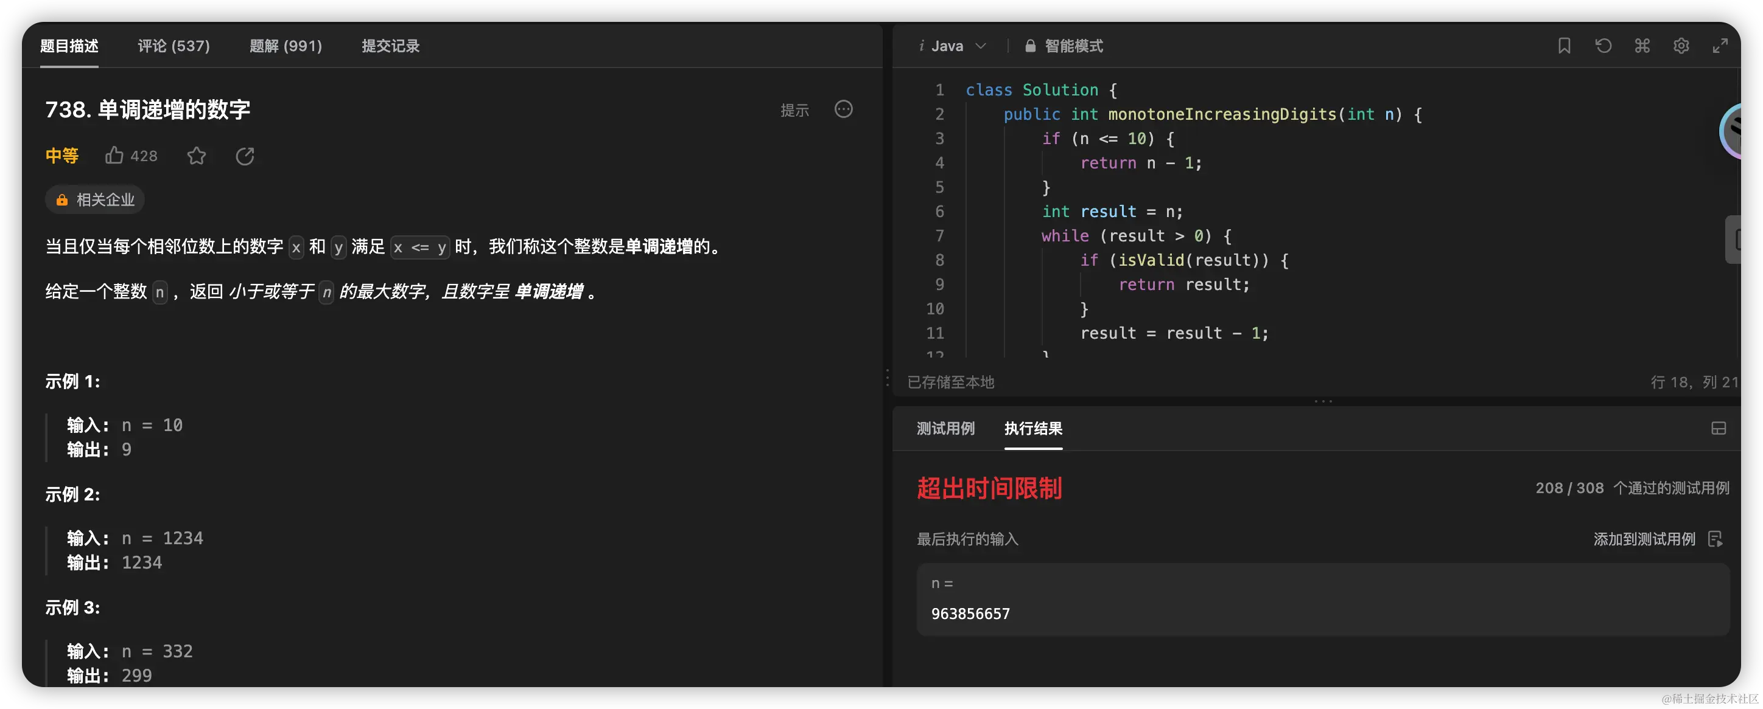1763x709 pixels.
Task: Go to the 提交记录 tab
Action: pyautogui.click(x=390, y=46)
